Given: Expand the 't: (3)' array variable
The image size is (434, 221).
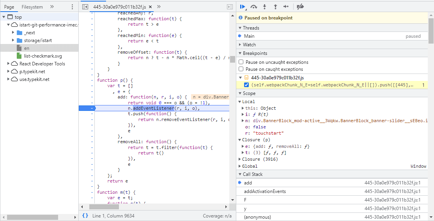Looking at the screenshot, I should [243, 153].
